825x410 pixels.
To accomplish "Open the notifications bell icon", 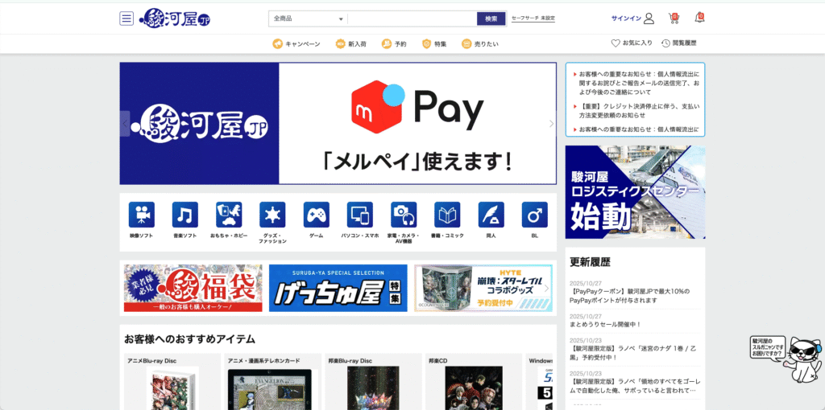I will click(699, 18).
